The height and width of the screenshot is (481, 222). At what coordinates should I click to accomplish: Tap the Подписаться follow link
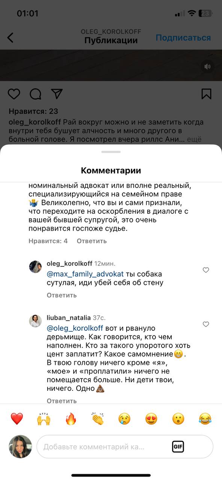[183, 38]
